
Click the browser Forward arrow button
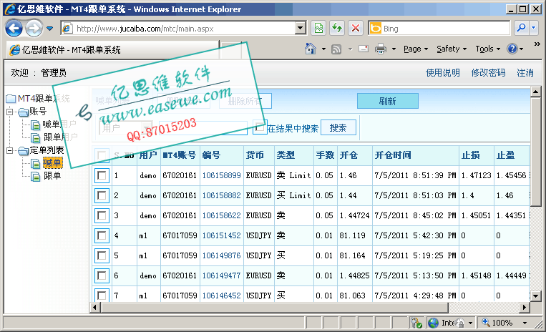click(x=34, y=28)
